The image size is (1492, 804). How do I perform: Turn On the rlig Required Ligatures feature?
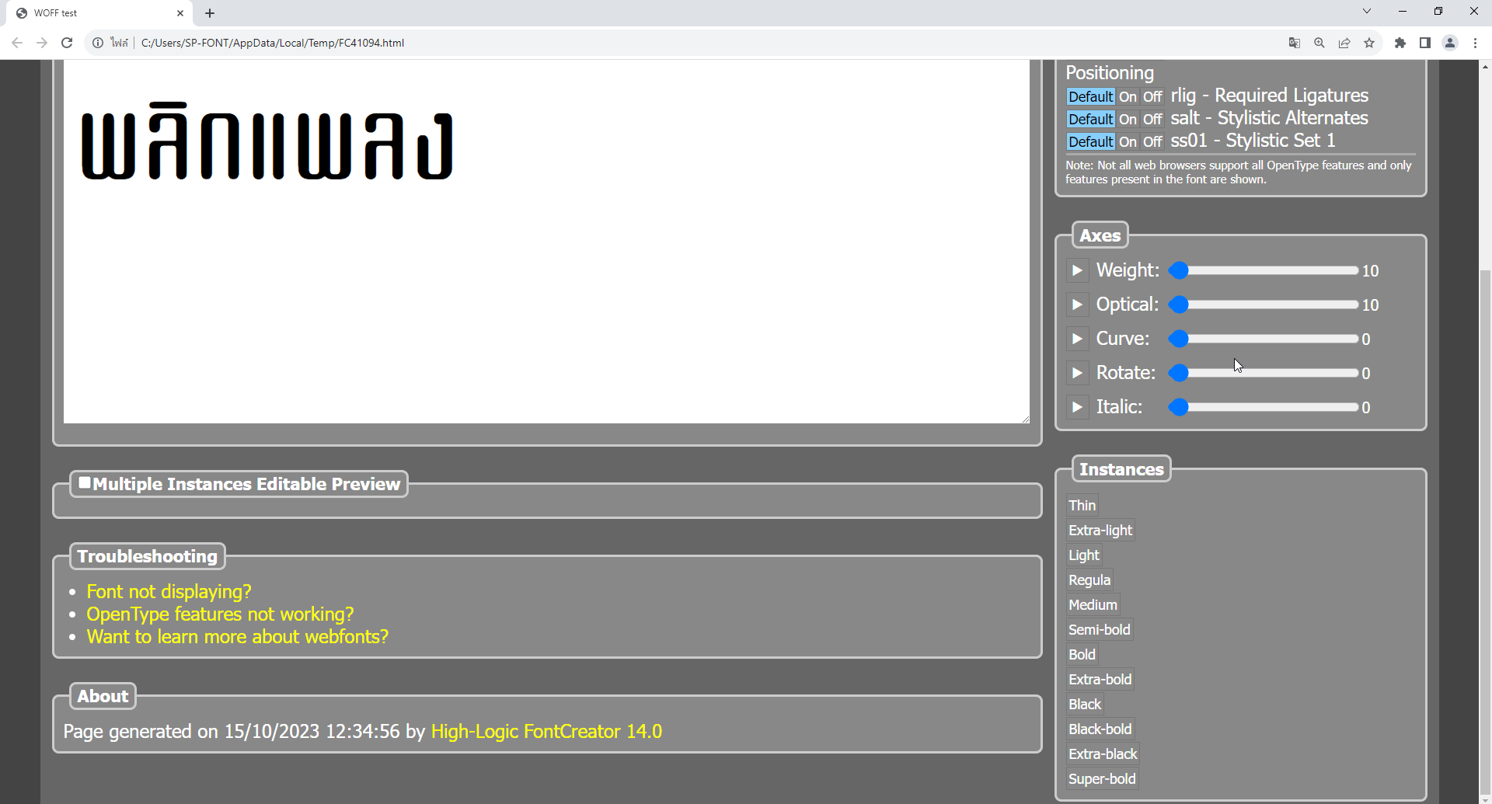pyautogui.click(x=1128, y=96)
